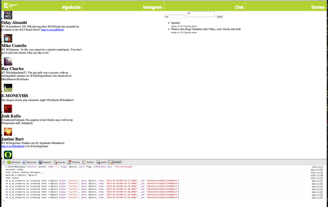Click the console line 'document ready.'
The height and width of the screenshot is (207, 328).
[14, 169]
